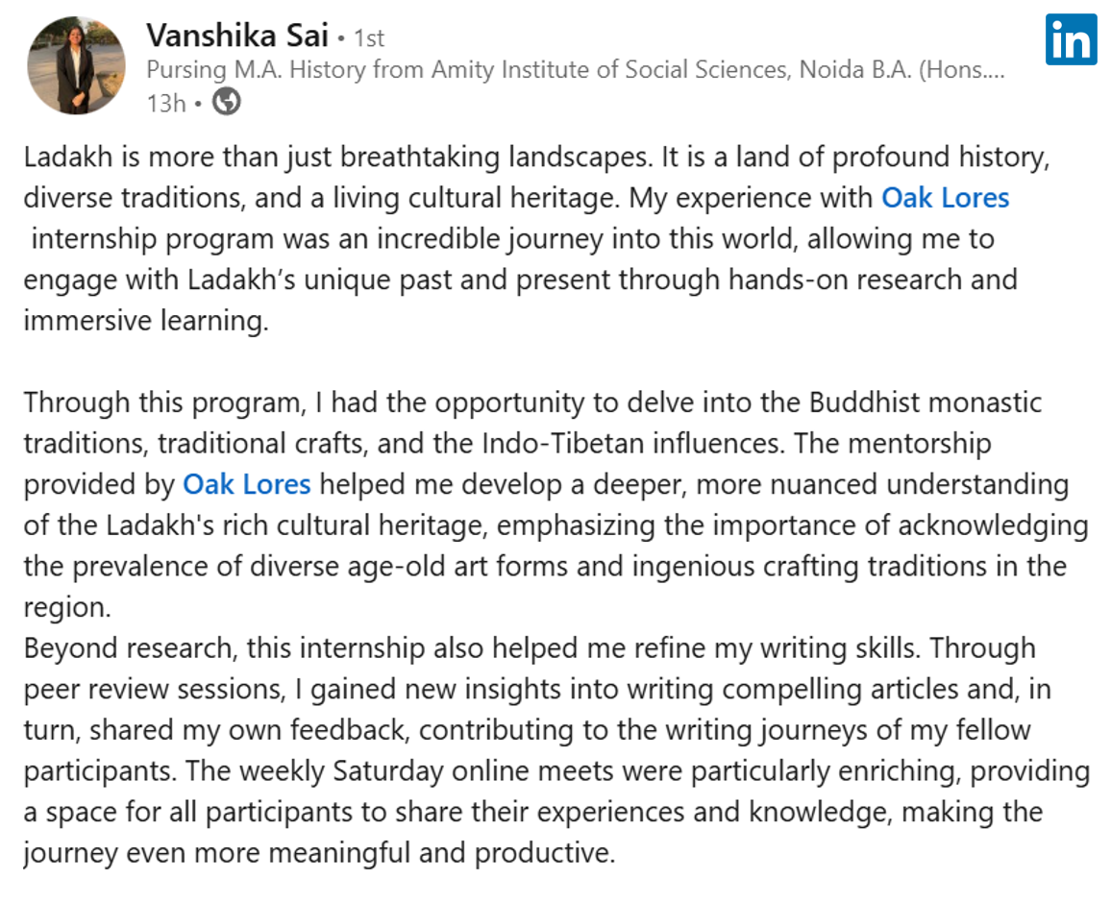Click the paragraph beginning 'Through this program'
1111x902 pixels.
click(x=556, y=505)
